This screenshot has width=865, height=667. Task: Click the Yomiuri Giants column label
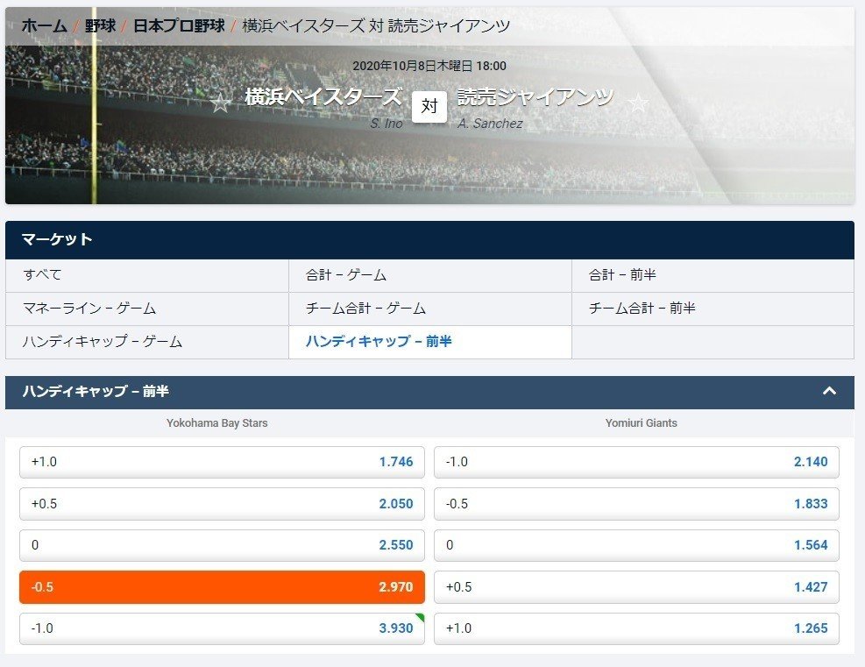tap(641, 423)
